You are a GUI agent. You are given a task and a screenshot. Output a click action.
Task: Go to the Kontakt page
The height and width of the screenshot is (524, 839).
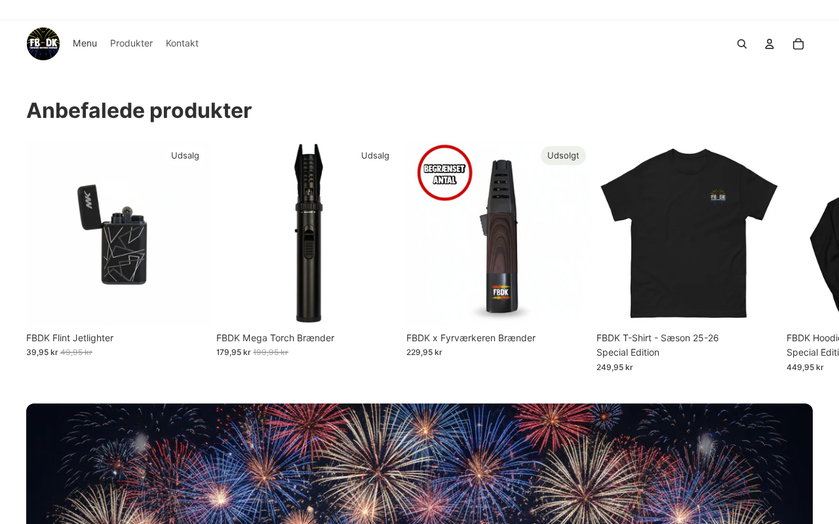pyautogui.click(x=182, y=43)
